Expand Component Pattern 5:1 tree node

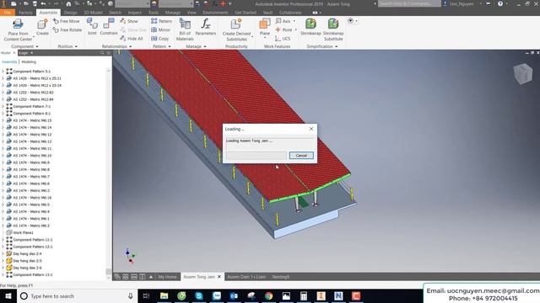(x=3, y=72)
